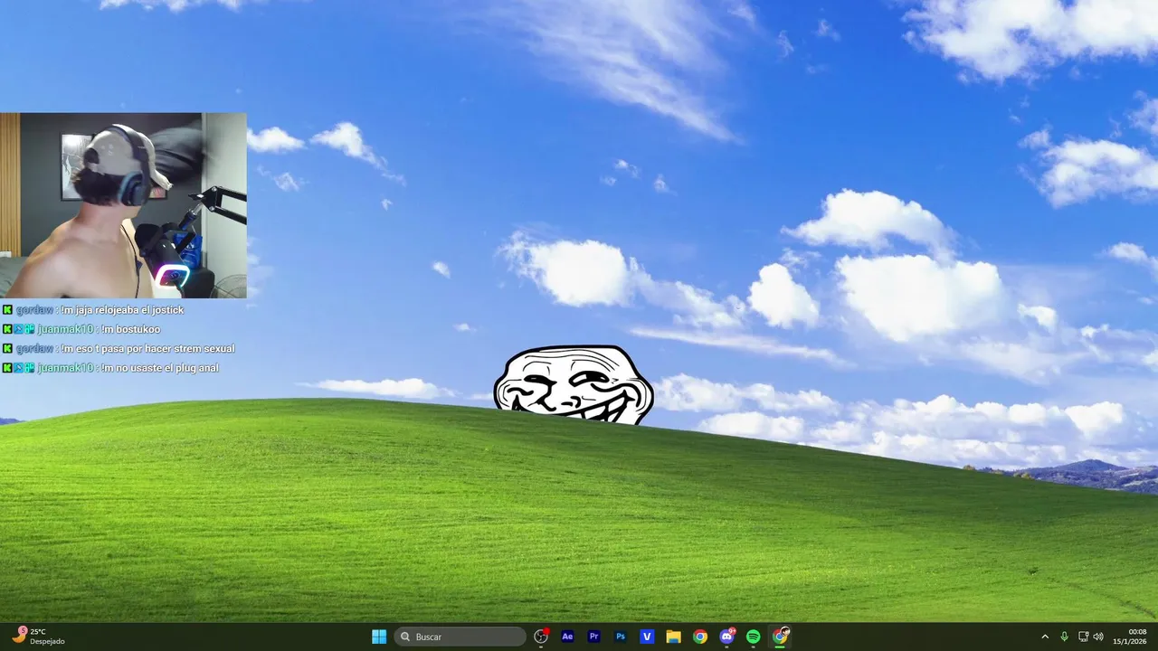Click the "Despejado" weather label
This screenshot has width=1158, height=651.
coord(47,642)
